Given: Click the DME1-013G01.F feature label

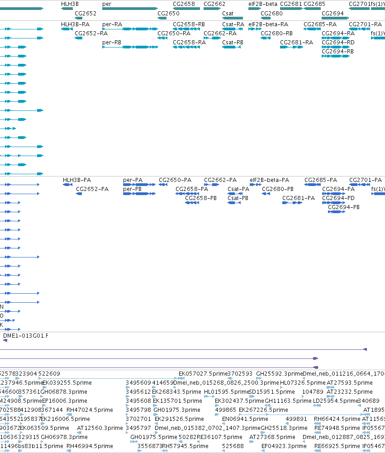Looking at the screenshot, I should click(26, 336).
